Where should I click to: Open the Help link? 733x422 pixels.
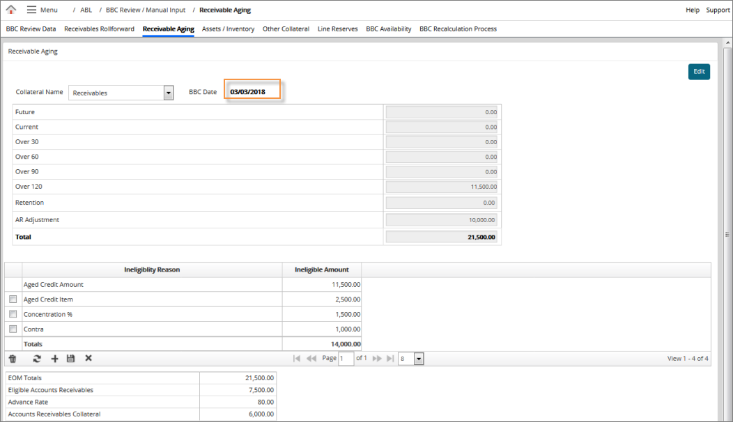(692, 10)
